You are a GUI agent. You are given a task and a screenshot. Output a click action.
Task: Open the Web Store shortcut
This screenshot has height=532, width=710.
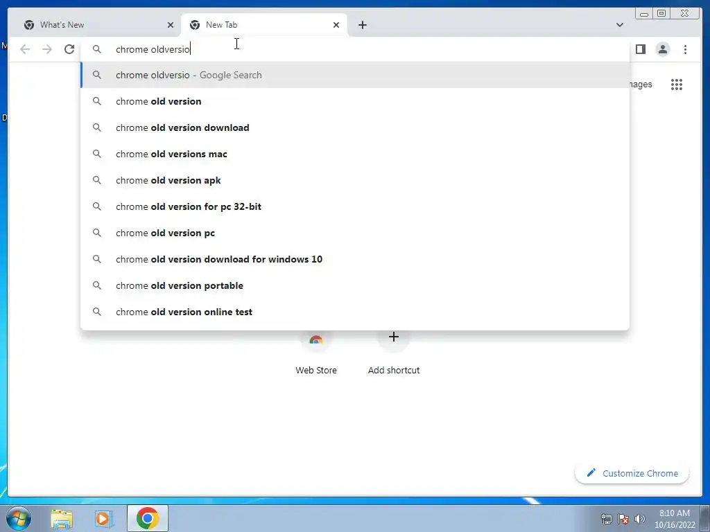coord(316,355)
